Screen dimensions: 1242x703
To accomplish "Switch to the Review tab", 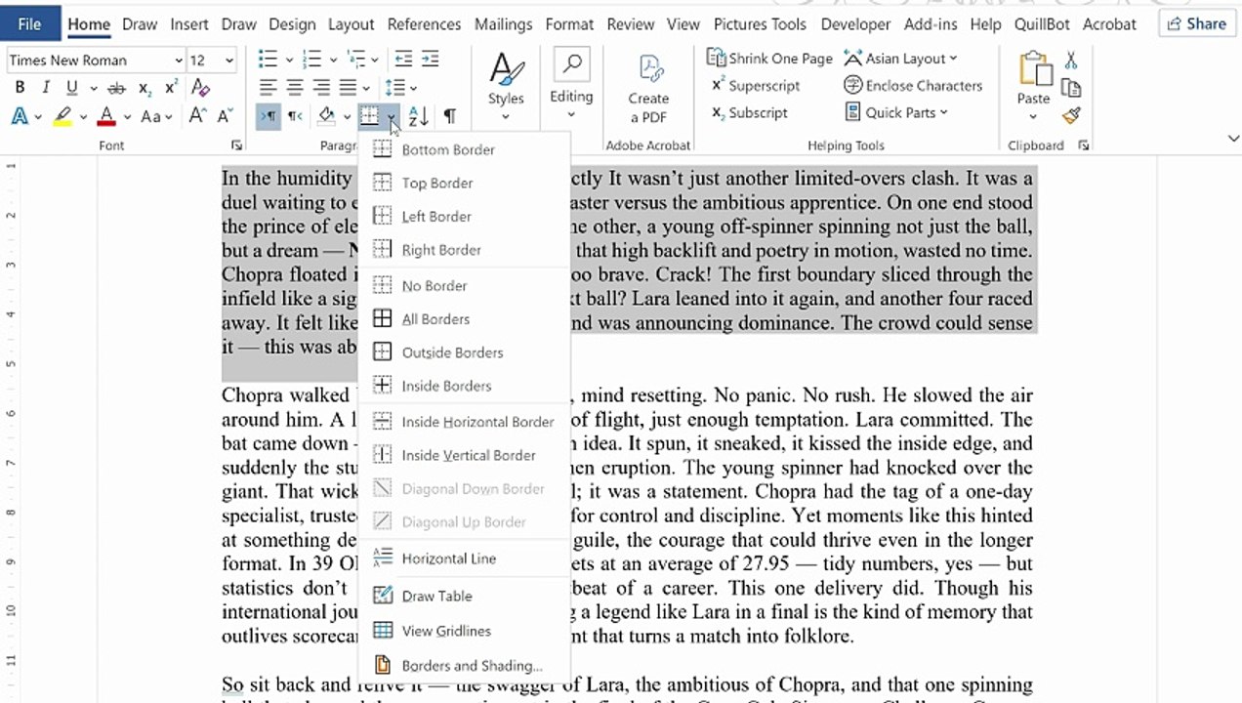I will (x=630, y=23).
